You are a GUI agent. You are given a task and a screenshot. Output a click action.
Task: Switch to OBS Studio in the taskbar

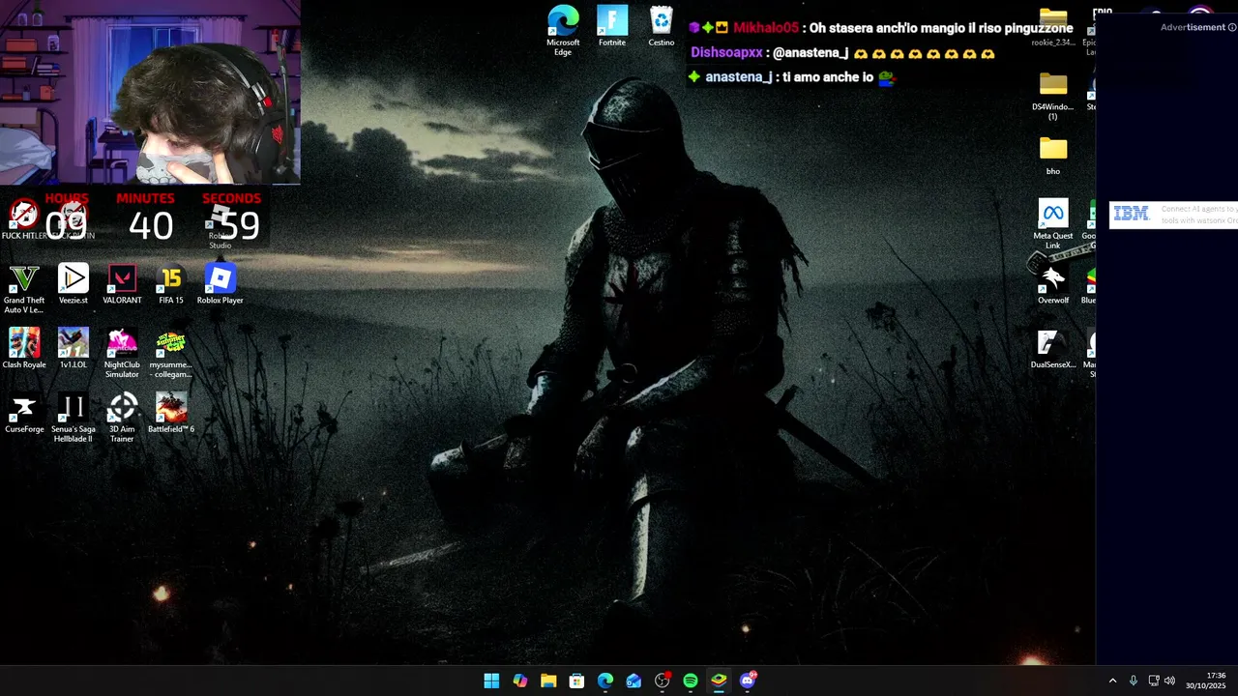click(x=663, y=681)
